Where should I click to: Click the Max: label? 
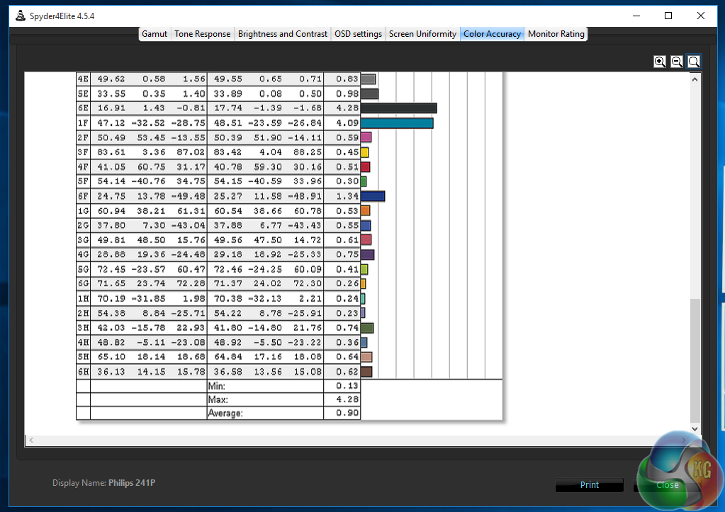[218, 399]
